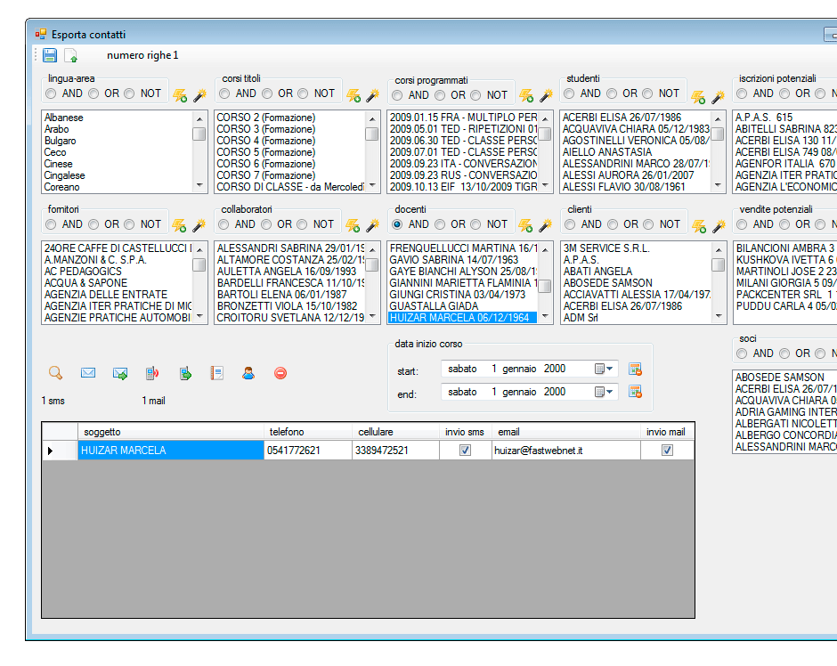
Task: Click the lightning add icon for studenti
Action: [698, 96]
